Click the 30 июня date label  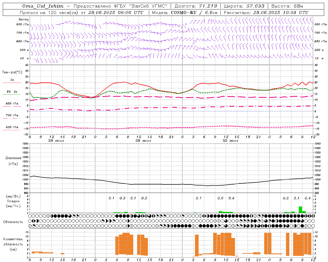click(230, 141)
